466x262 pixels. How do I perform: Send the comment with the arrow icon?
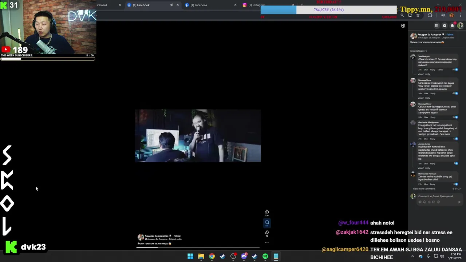click(459, 202)
